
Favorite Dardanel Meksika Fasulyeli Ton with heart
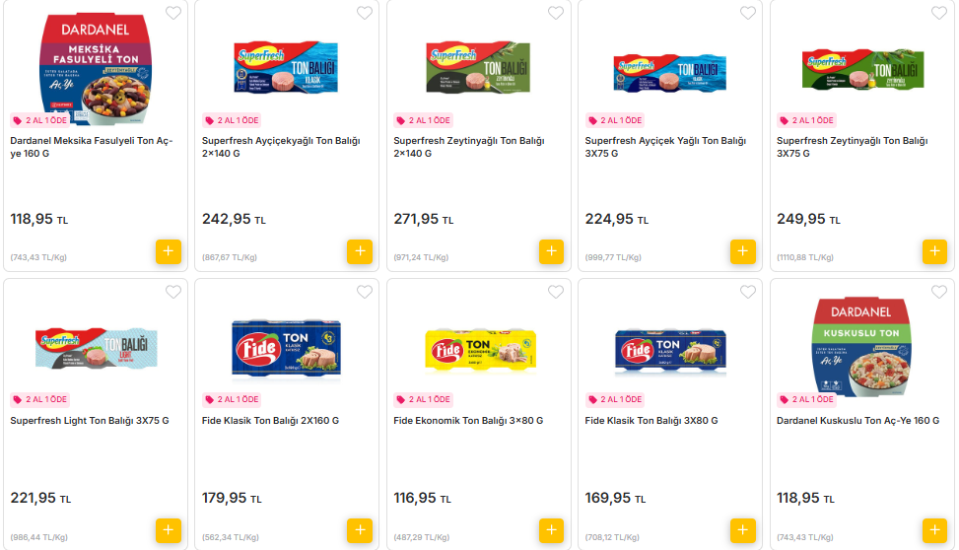pos(173,14)
